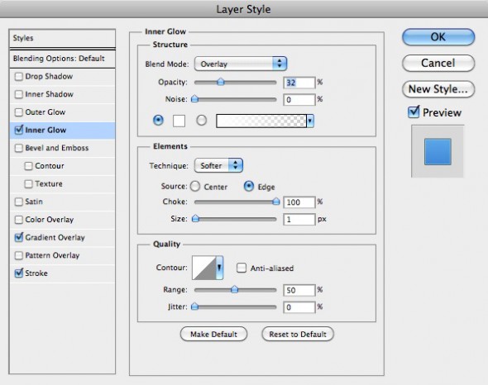488x385 pixels.
Task: Click the Choke slider handle
Action: click(x=275, y=202)
